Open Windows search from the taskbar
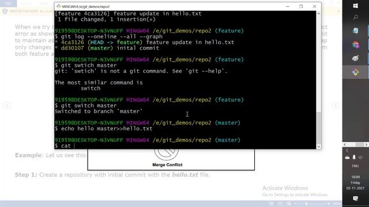Viewport: 369px width, 207px height. tap(355, 17)
